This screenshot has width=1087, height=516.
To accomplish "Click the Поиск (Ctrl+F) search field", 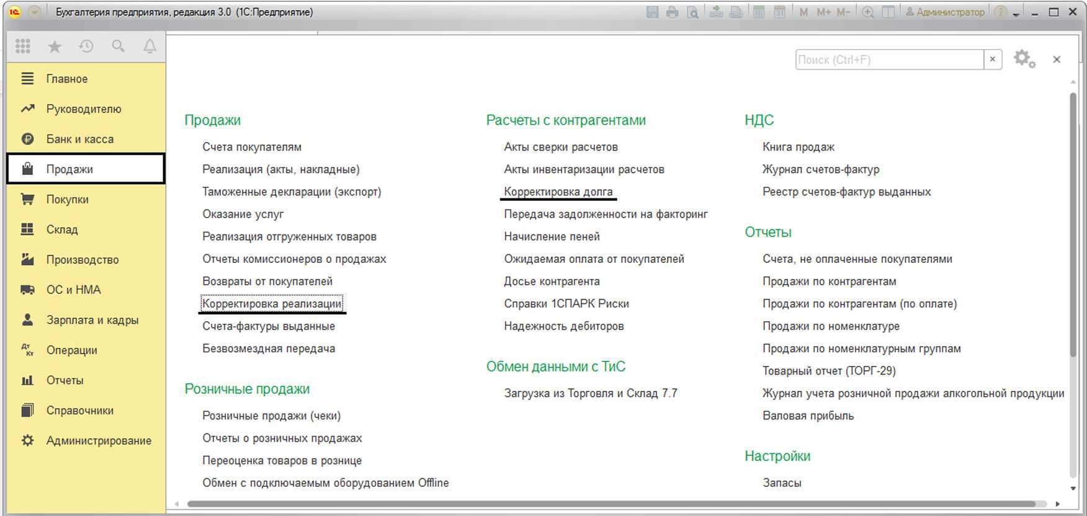I will [888, 60].
